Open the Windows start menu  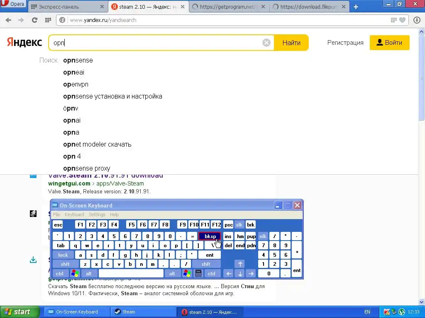(20, 312)
